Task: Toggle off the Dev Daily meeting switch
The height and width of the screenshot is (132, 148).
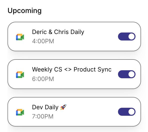Action: (x=127, y=112)
